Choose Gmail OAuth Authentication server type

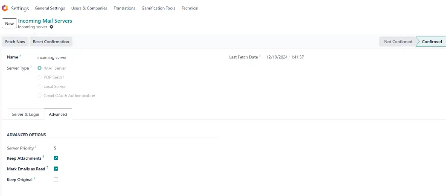pyautogui.click(x=40, y=96)
